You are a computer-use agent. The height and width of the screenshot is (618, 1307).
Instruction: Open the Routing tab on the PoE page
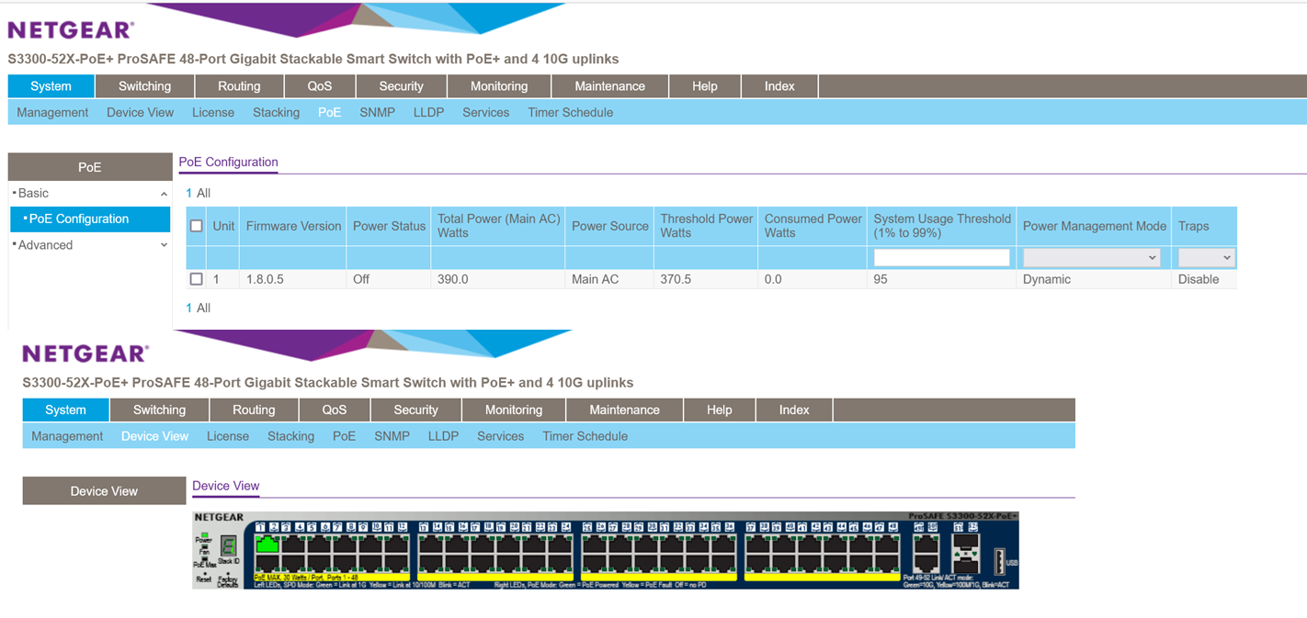(x=239, y=86)
